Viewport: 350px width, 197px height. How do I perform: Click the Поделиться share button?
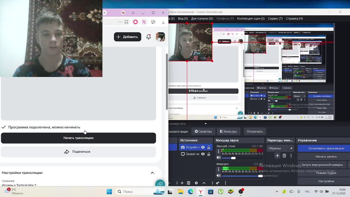[78, 152]
